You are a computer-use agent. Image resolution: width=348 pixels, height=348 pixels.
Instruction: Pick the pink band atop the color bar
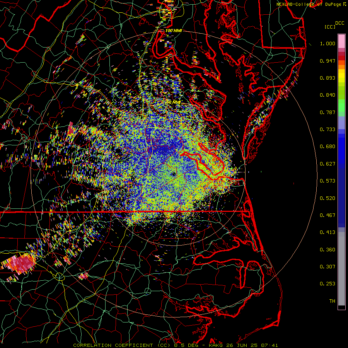click(341, 41)
